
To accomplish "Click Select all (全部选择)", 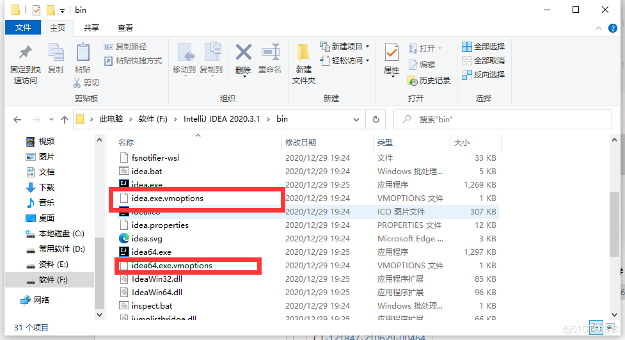I will (x=483, y=47).
